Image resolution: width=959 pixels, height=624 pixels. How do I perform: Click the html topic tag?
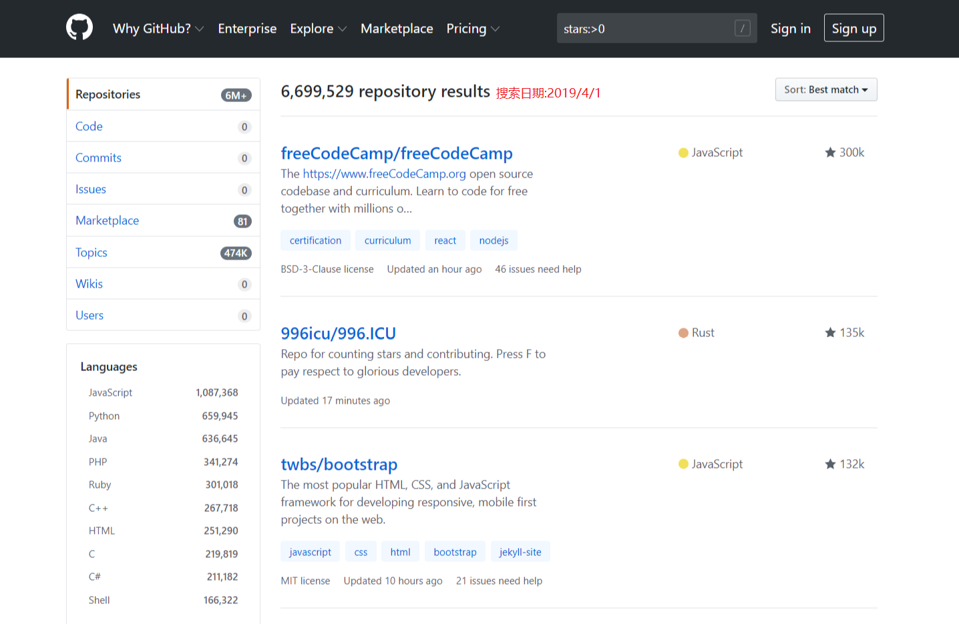click(401, 552)
